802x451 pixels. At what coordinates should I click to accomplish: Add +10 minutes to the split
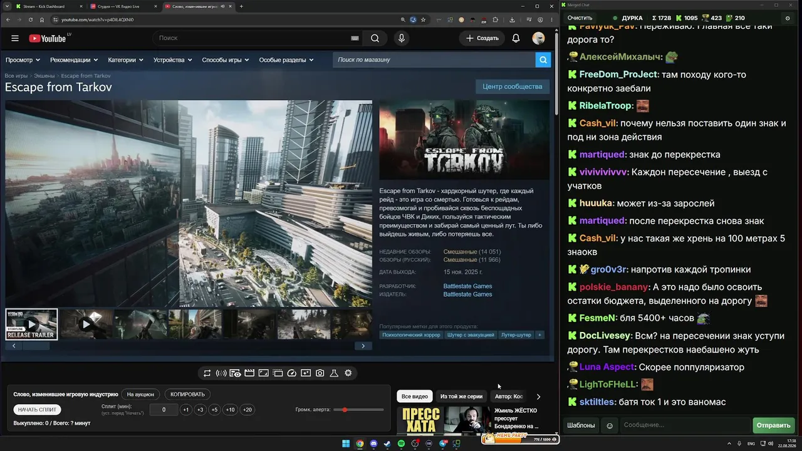pyautogui.click(x=230, y=410)
